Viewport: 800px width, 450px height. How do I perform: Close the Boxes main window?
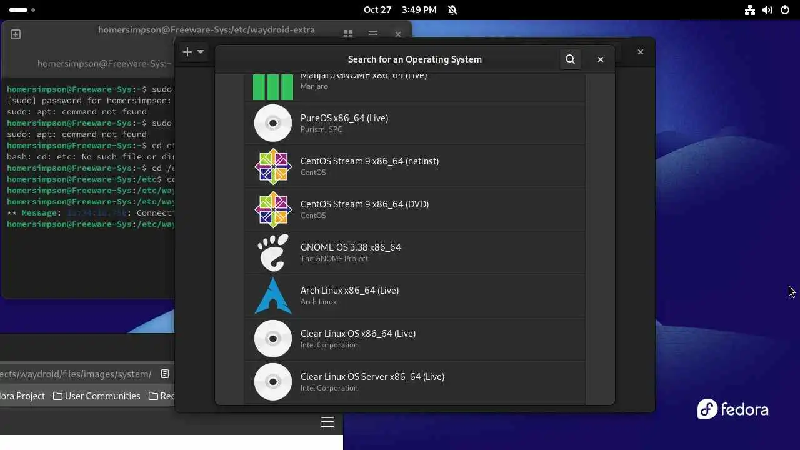640,52
